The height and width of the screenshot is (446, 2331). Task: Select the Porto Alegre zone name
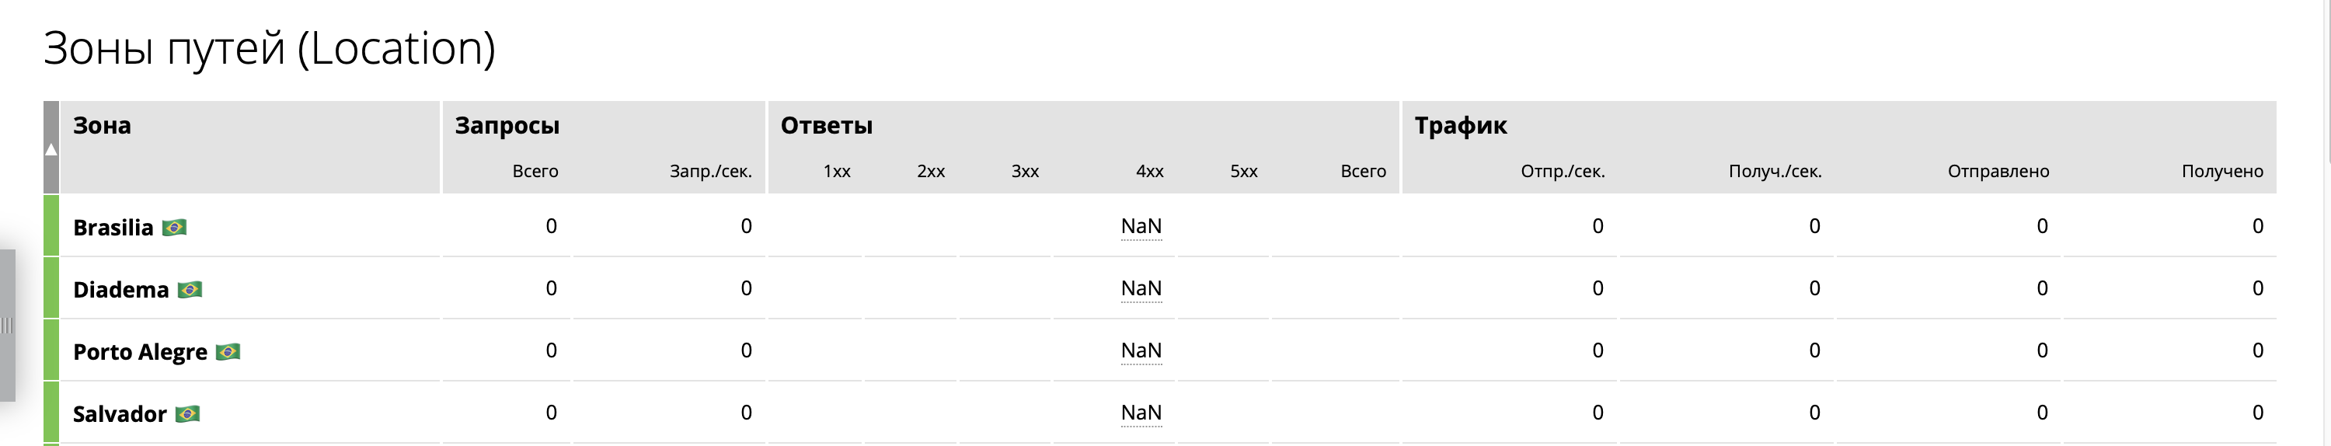141,352
